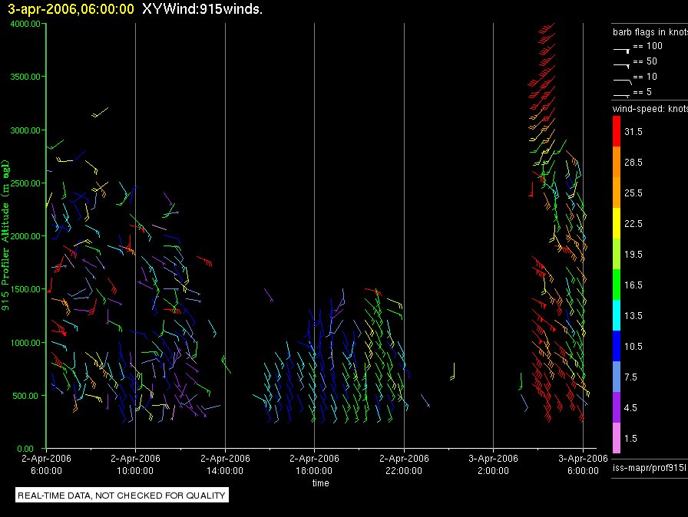Screen dimensions: 688x517
Task: Click the 4000.00 altitude axis label
Action: (x=25, y=24)
